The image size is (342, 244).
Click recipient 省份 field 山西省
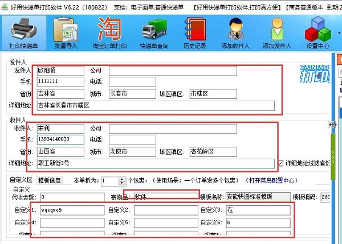point(60,152)
